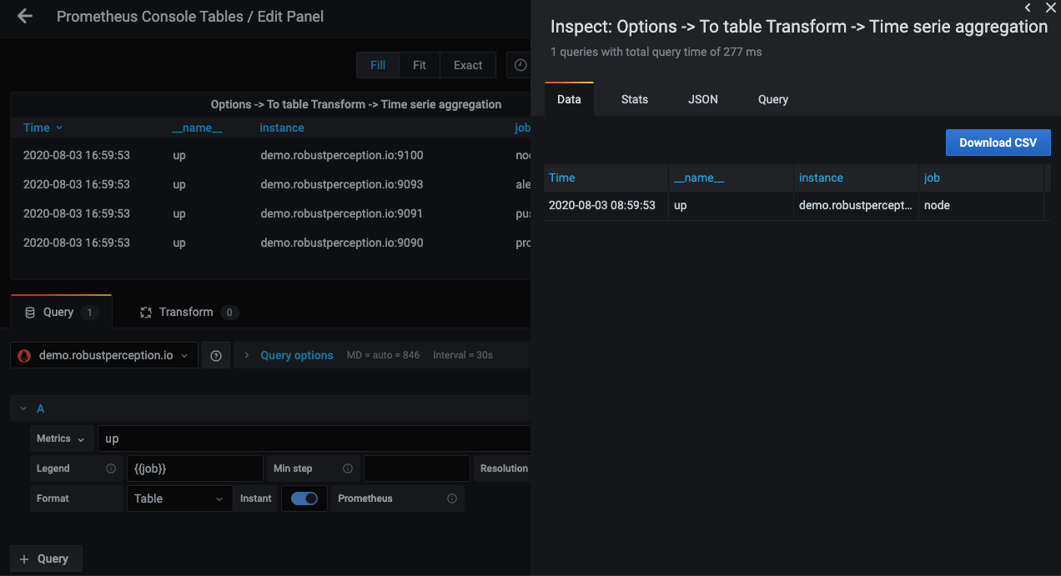Collapse the inspect drawer with the chevron
Image resolution: width=1061 pixels, height=576 pixels.
(x=1028, y=8)
